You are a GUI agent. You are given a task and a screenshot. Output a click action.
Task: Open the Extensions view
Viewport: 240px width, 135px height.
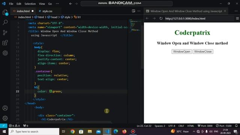[5, 43]
